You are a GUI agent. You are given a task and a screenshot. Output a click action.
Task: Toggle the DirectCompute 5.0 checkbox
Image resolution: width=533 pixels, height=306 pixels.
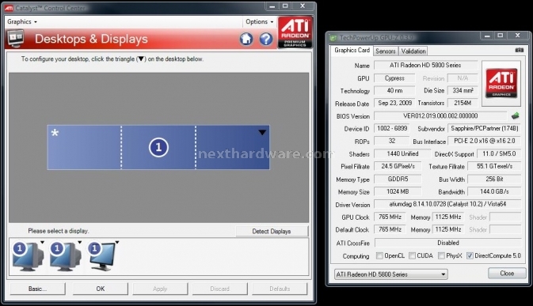(470, 256)
